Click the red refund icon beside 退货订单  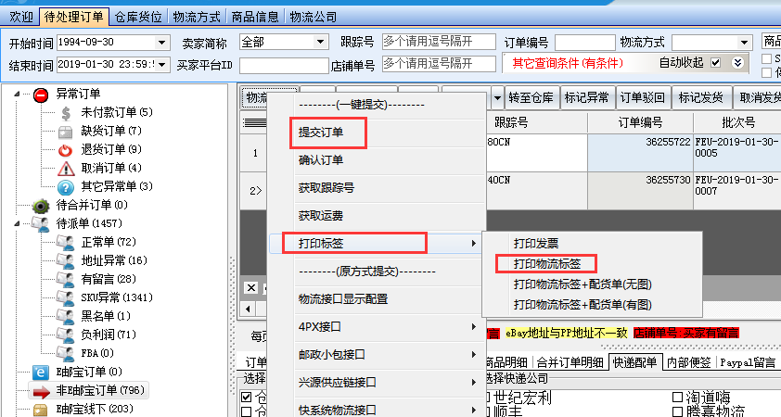point(65,150)
